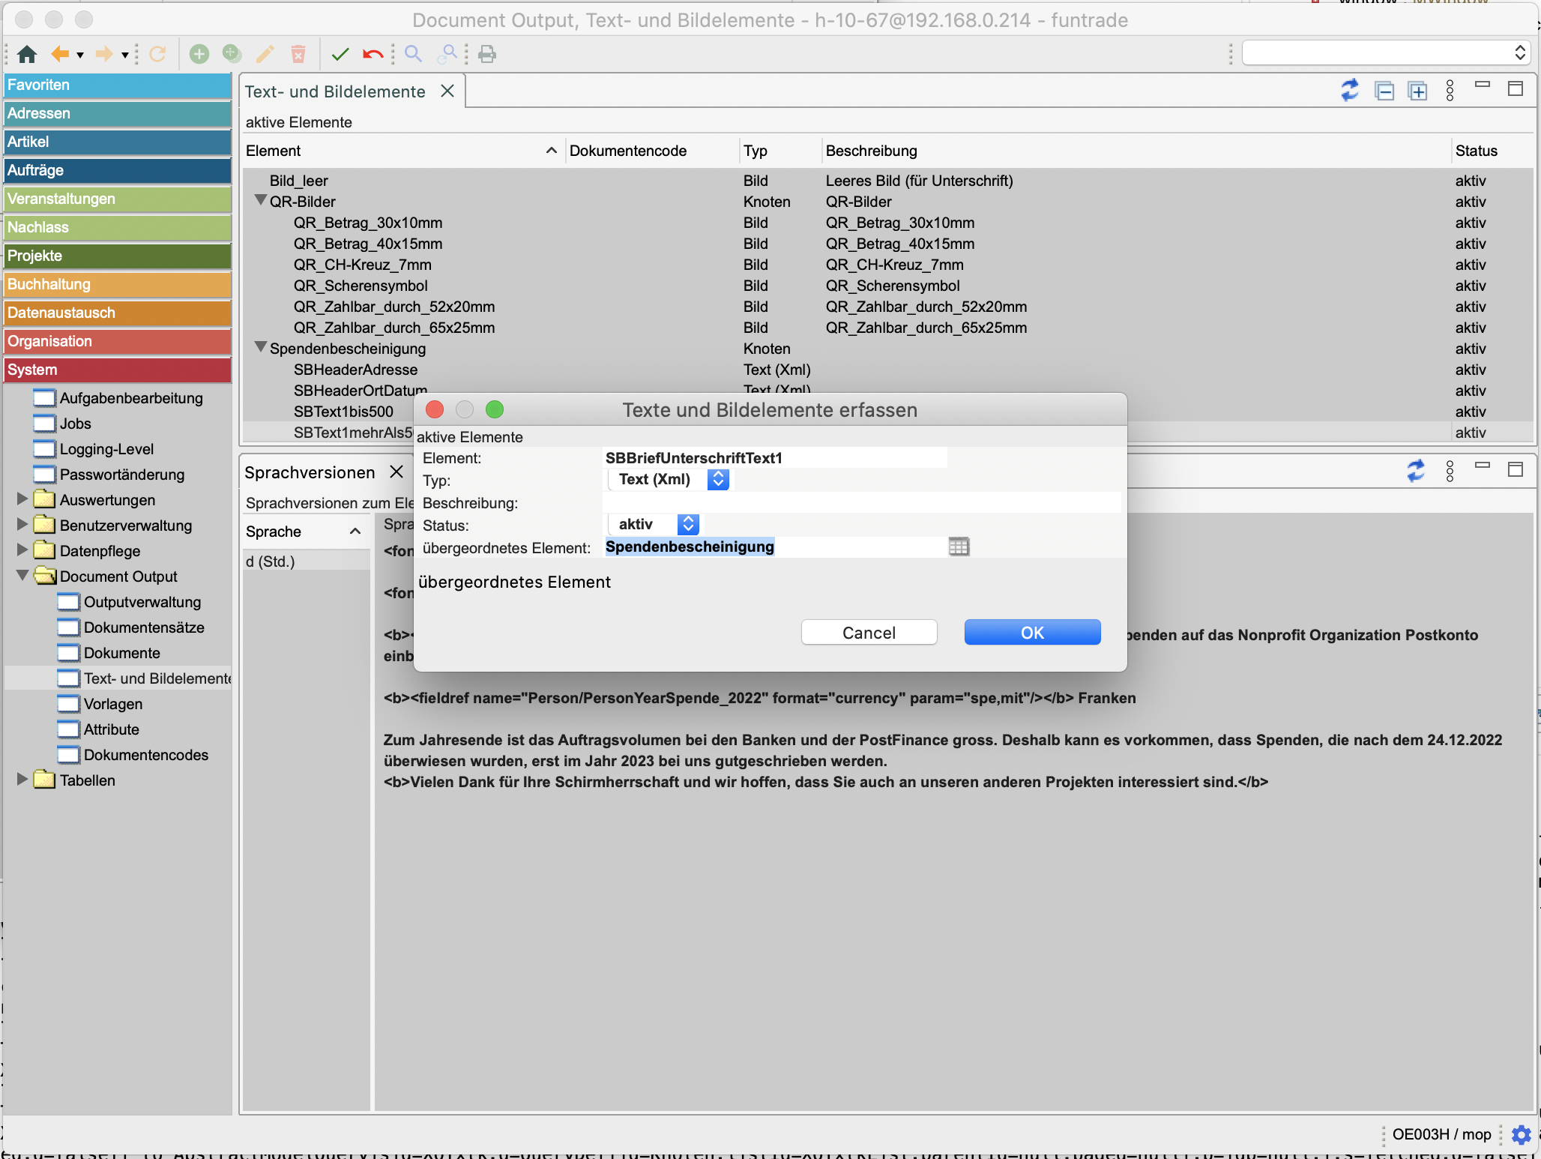
Task: Click the green add record icon
Action: click(x=199, y=54)
